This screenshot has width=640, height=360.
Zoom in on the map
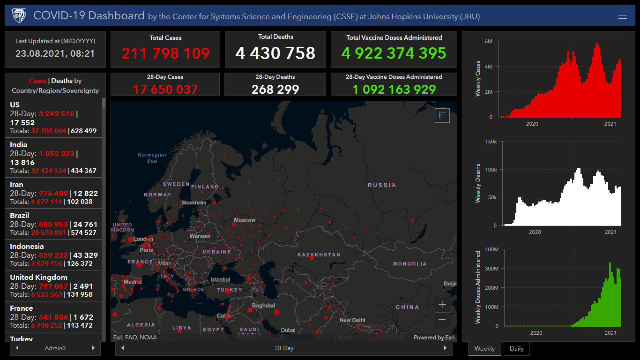coord(442,305)
